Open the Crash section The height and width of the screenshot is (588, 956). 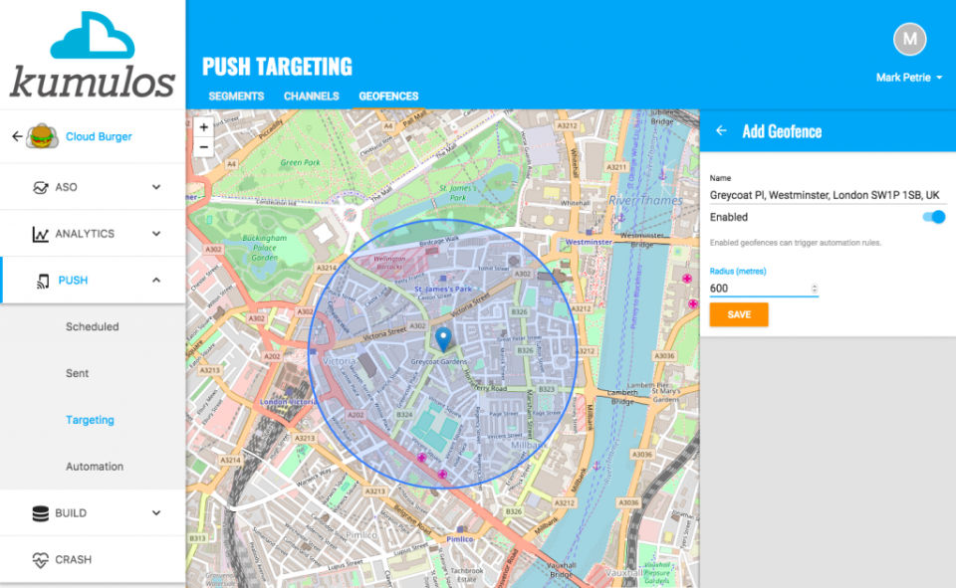point(73,559)
